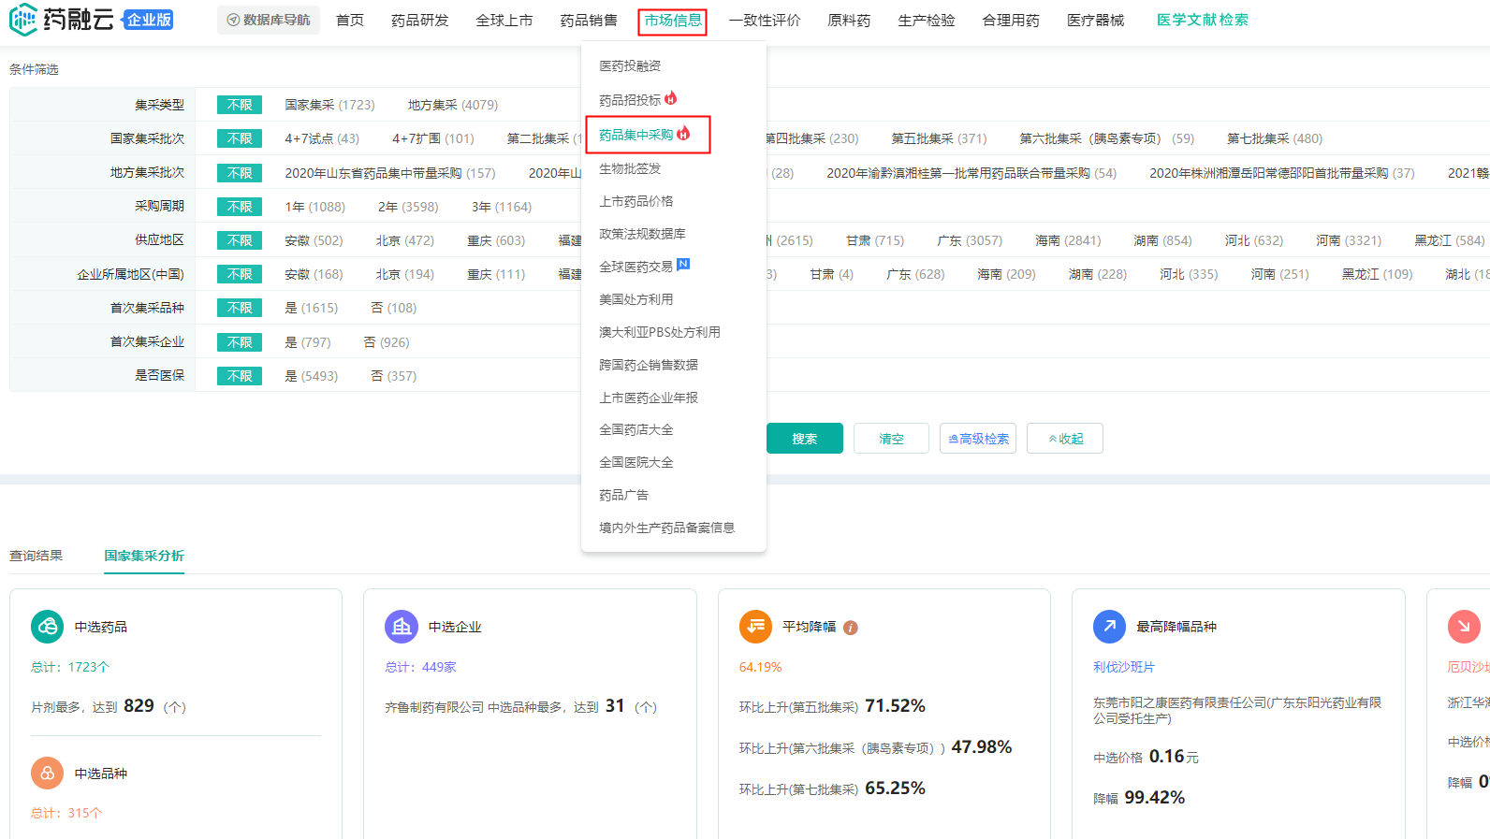Click the red down-arrow card icon
The width and height of the screenshot is (1490, 839).
tap(1464, 627)
